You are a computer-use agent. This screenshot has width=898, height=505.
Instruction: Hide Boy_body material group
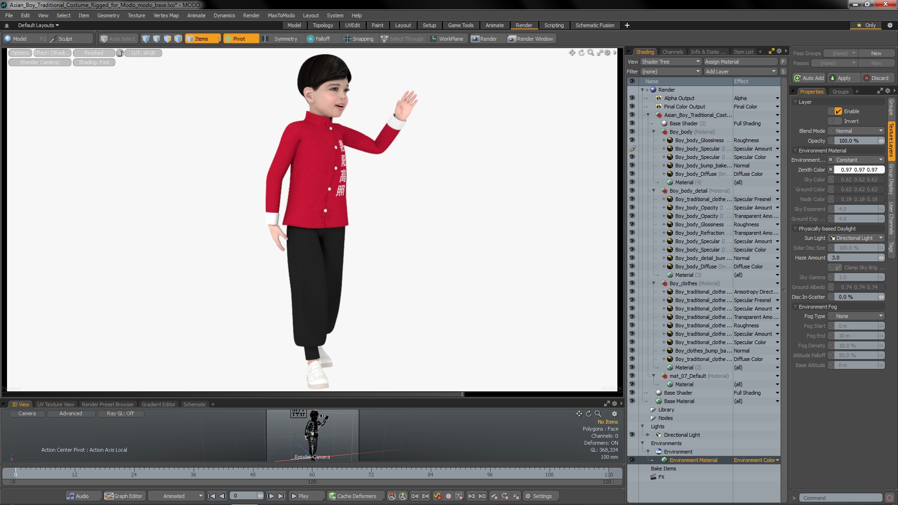click(632, 132)
